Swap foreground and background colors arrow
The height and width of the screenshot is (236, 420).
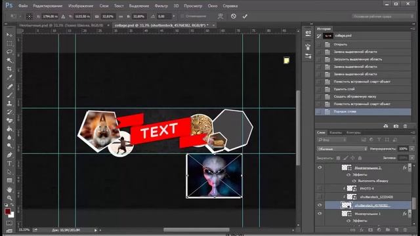[12, 205]
